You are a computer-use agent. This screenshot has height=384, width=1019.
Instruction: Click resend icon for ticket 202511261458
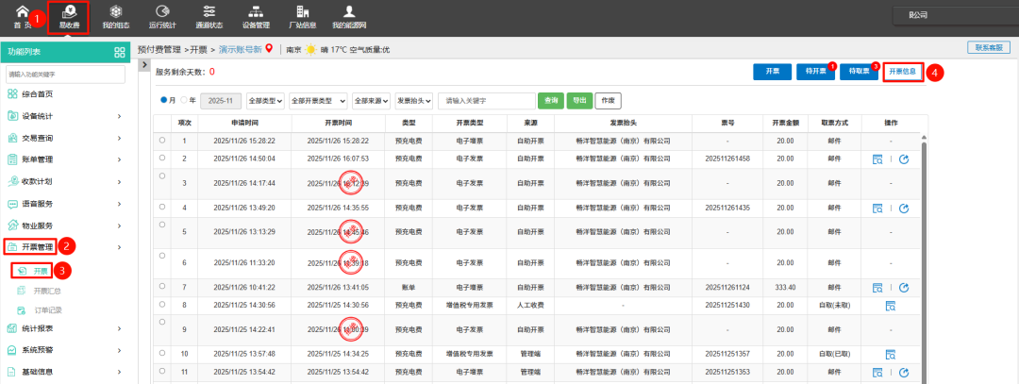[903, 159]
